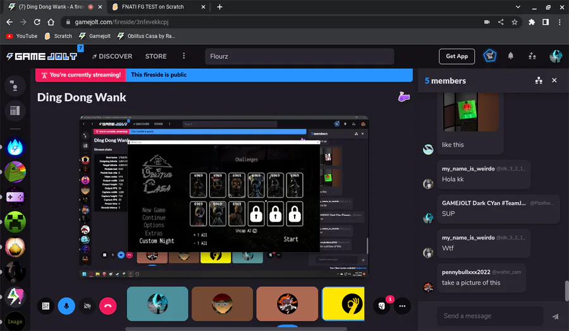Click the chat panel scrollbar
This screenshot has height=331, width=569.
(566, 291)
